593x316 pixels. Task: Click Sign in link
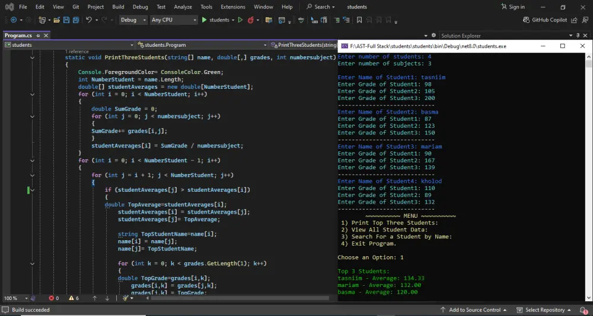[516, 7]
